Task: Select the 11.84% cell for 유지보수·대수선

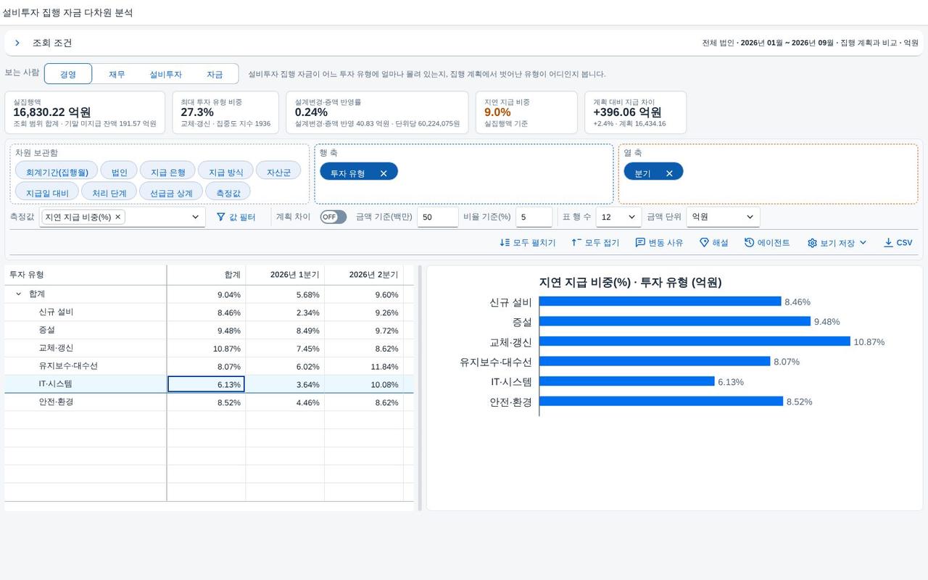Action: (x=364, y=367)
